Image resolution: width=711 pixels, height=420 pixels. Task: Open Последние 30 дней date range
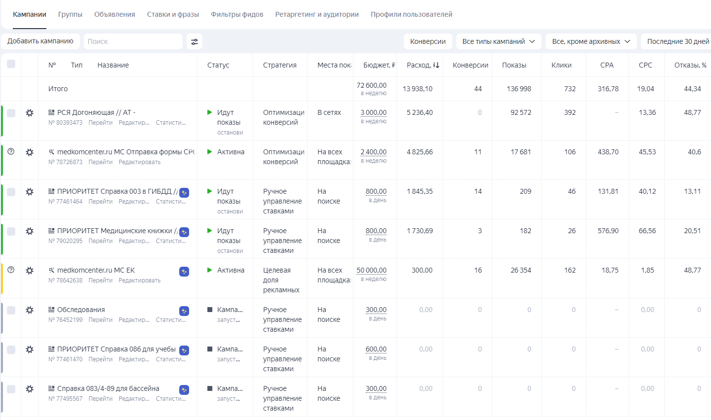click(677, 41)
